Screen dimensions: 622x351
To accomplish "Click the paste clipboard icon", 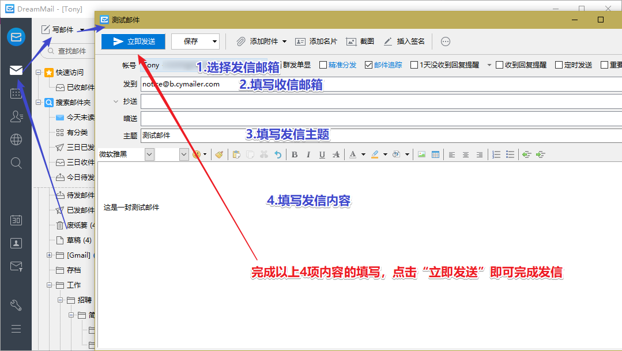I will pyautogui.click(x=236, y=154).
